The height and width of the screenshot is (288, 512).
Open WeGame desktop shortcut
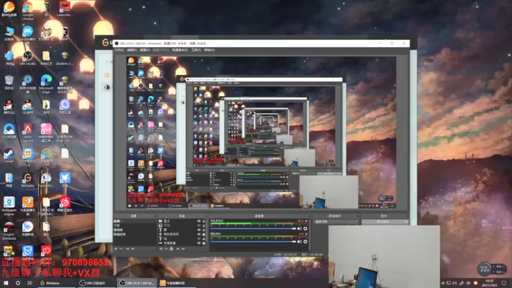pos(28,180)
